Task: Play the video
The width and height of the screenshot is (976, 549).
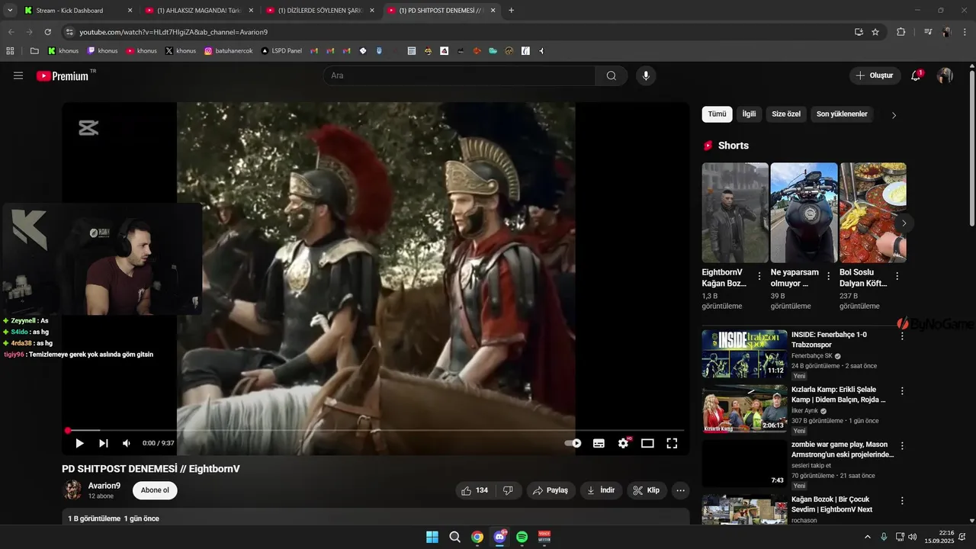Action: point(79,443)
